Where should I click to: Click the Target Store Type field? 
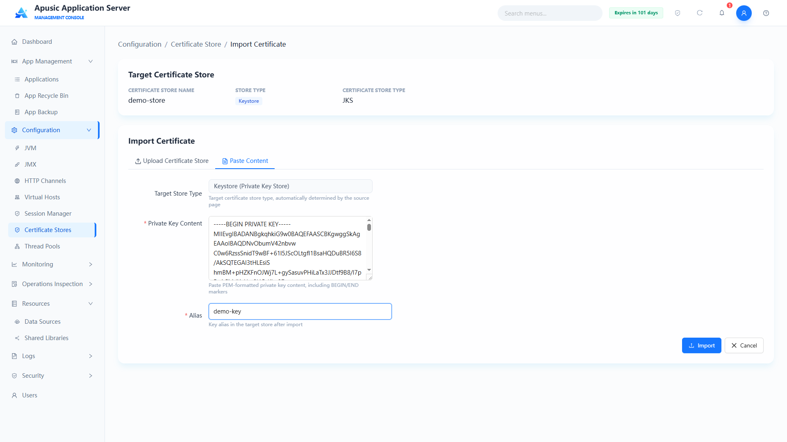coord(291,186)
